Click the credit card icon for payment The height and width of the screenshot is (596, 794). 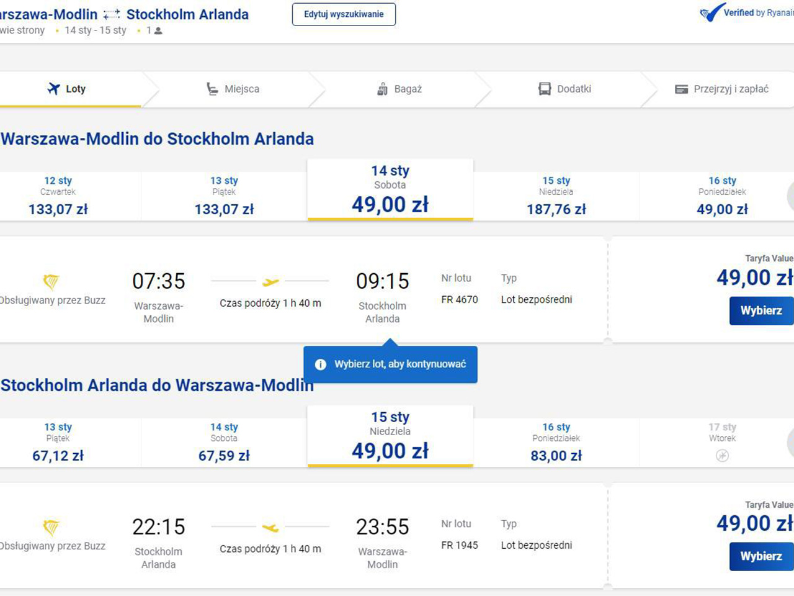coord(681,89)
